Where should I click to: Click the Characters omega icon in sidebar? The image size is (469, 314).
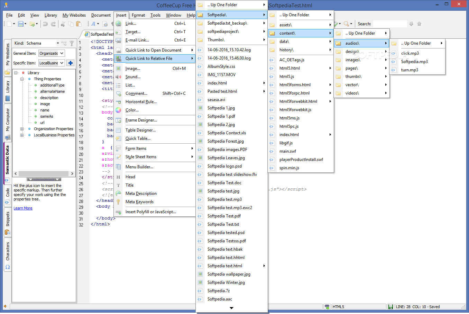[x=8, y=267]
